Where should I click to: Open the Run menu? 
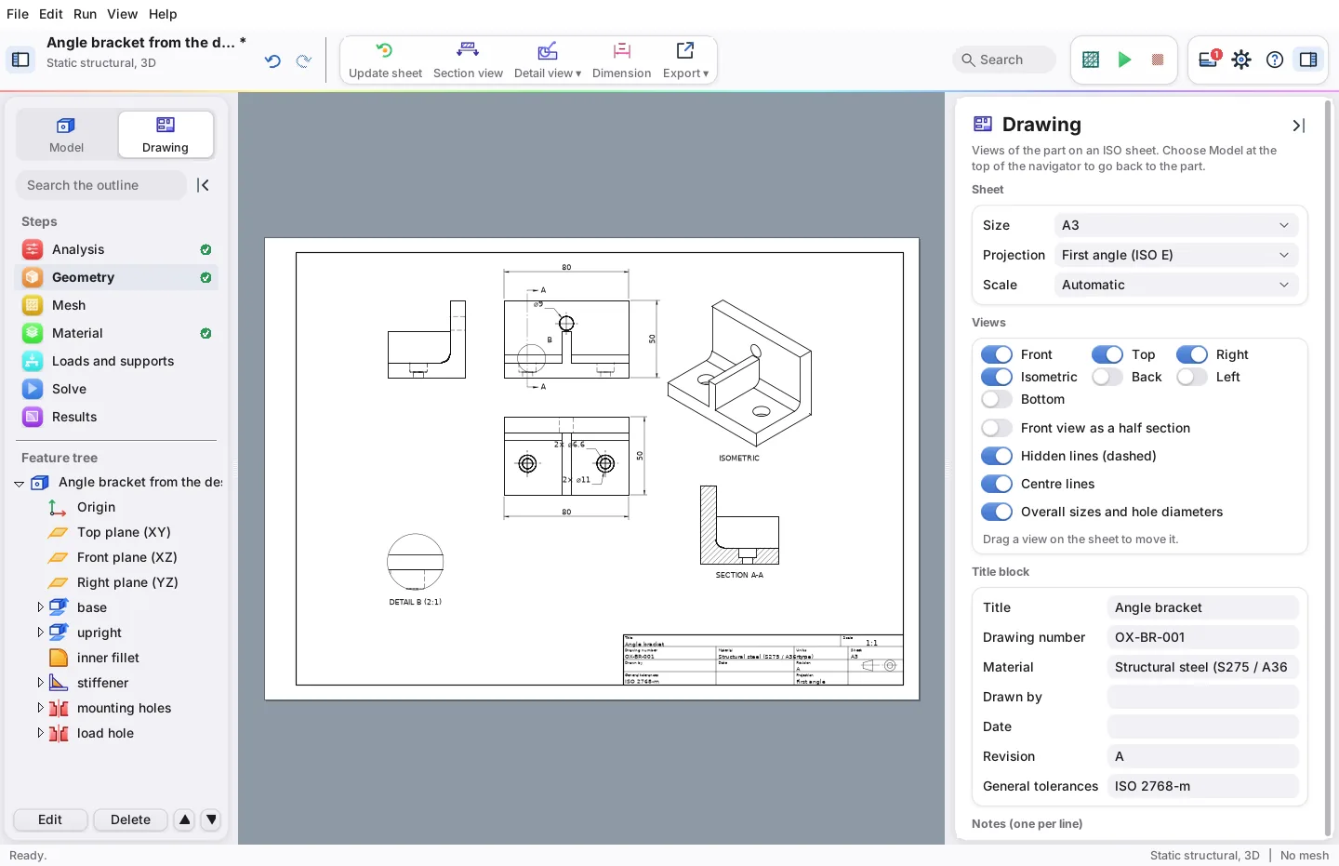point(85,14)
